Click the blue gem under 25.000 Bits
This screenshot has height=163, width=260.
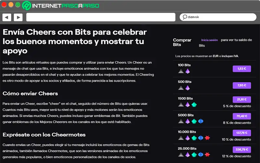pyautogui.click(x=201, y=155)
